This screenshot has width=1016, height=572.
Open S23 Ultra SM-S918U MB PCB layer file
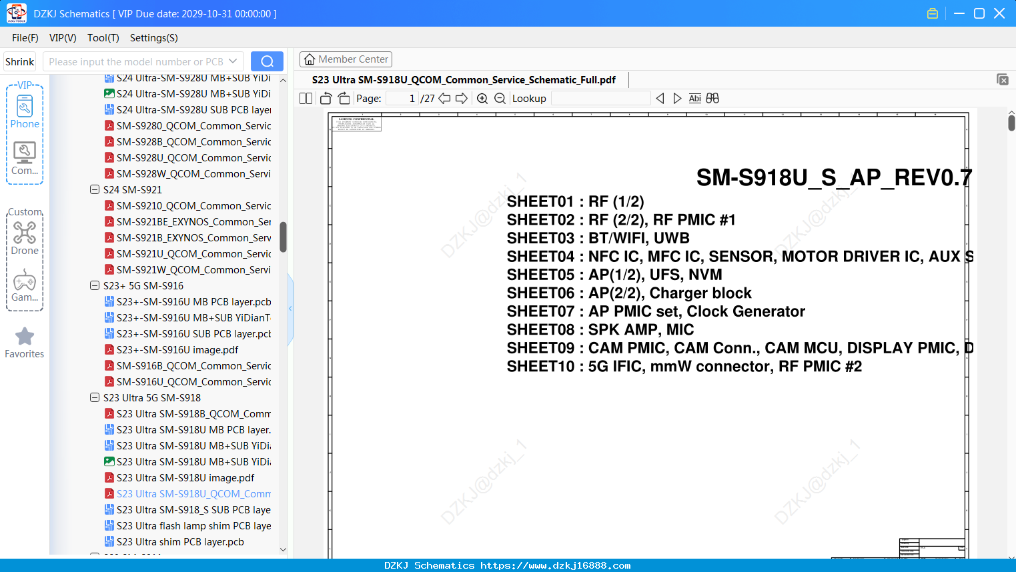coord(188,429)
